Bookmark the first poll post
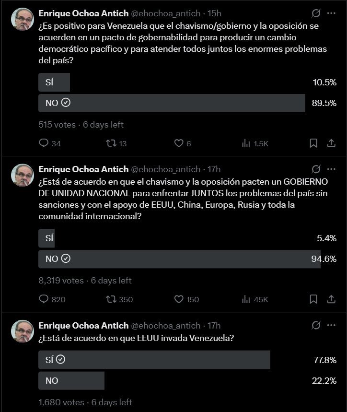 pos(313,143)
